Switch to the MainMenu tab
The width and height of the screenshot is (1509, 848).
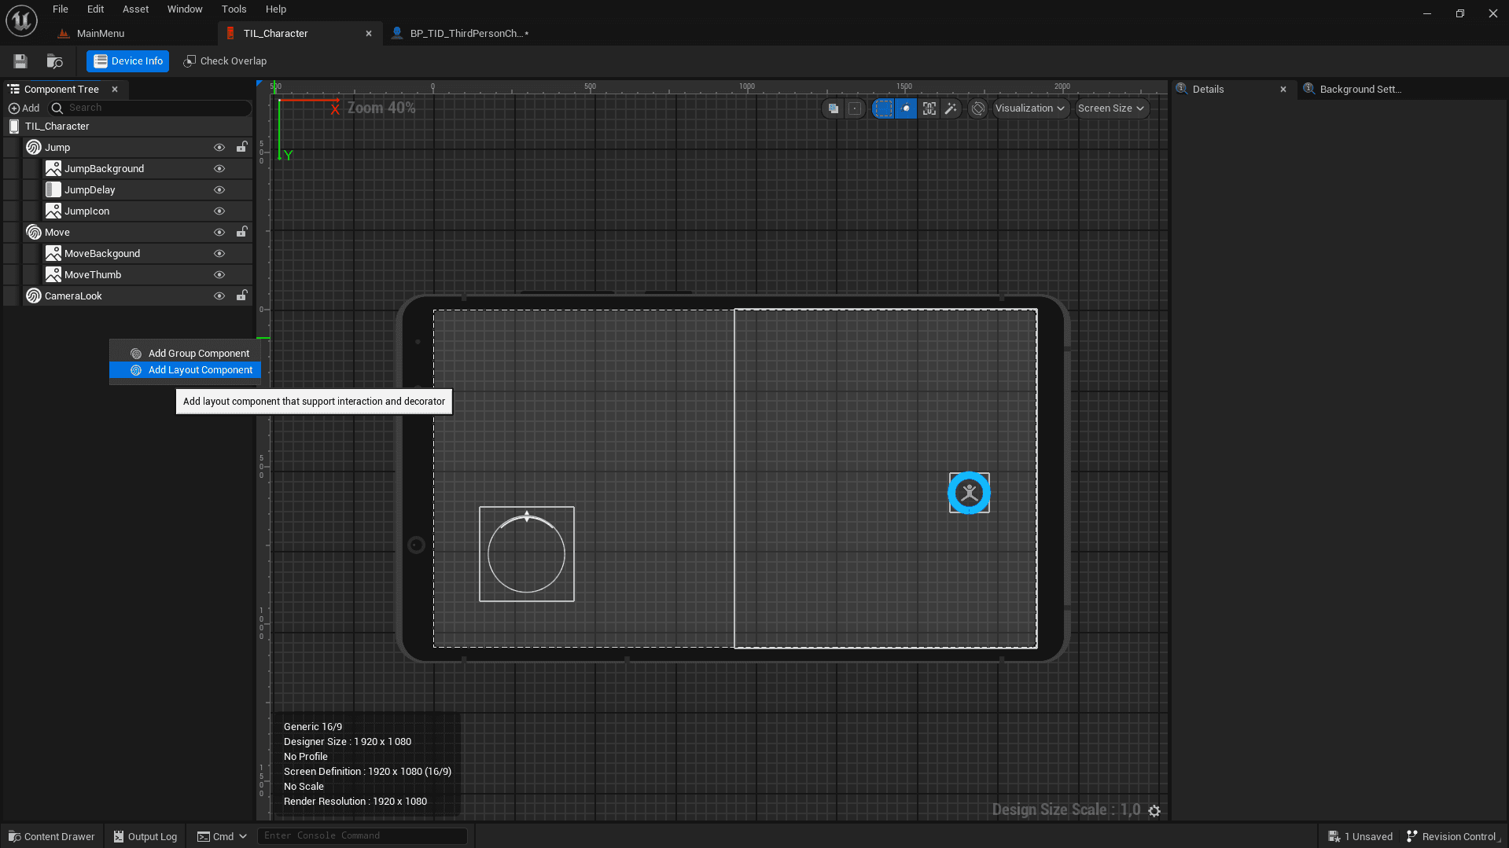(101, 34)
